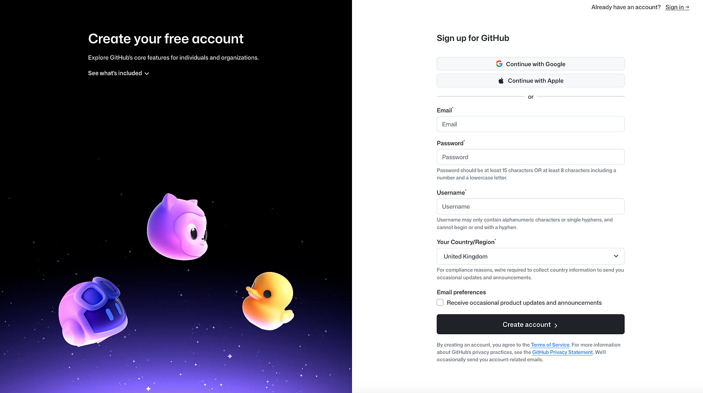The width and height of the screenshot is (703, 393).
Task: Click the Google logo icon
Action: [499, 64]
